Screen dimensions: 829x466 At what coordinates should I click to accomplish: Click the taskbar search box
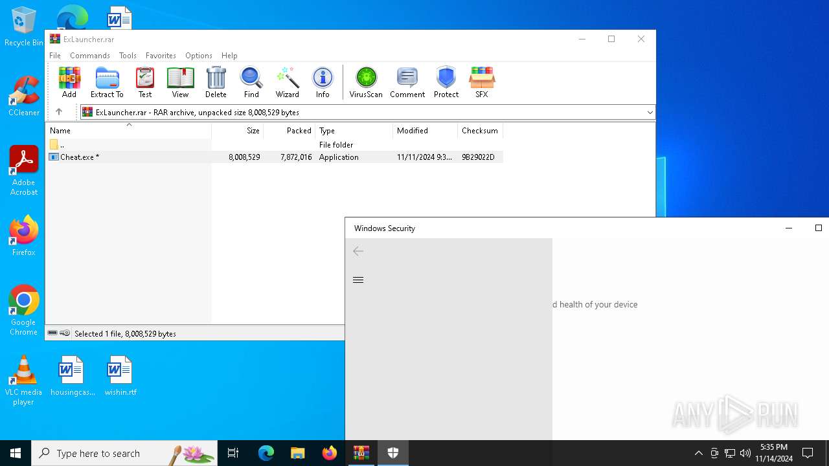point(124,453)
